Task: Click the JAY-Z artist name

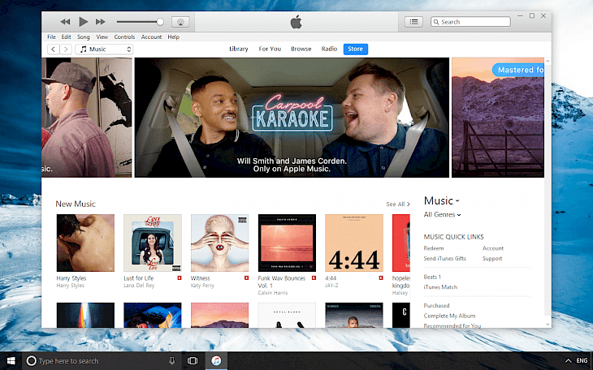Action: click(x=331, y=286)
